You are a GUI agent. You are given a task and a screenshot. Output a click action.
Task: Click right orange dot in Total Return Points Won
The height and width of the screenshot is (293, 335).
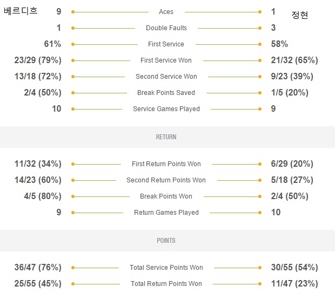260,284
